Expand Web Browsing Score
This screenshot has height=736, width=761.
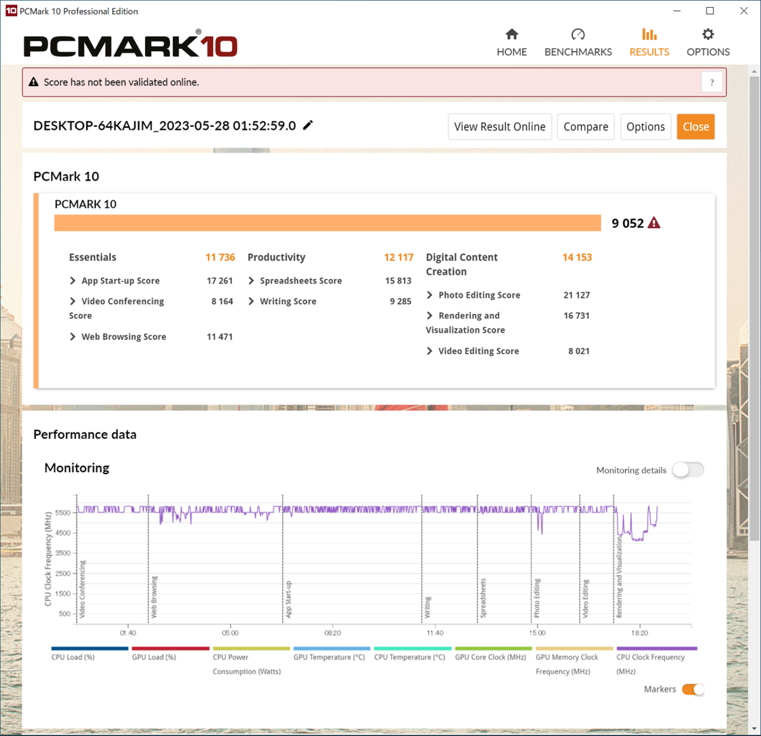73,337
